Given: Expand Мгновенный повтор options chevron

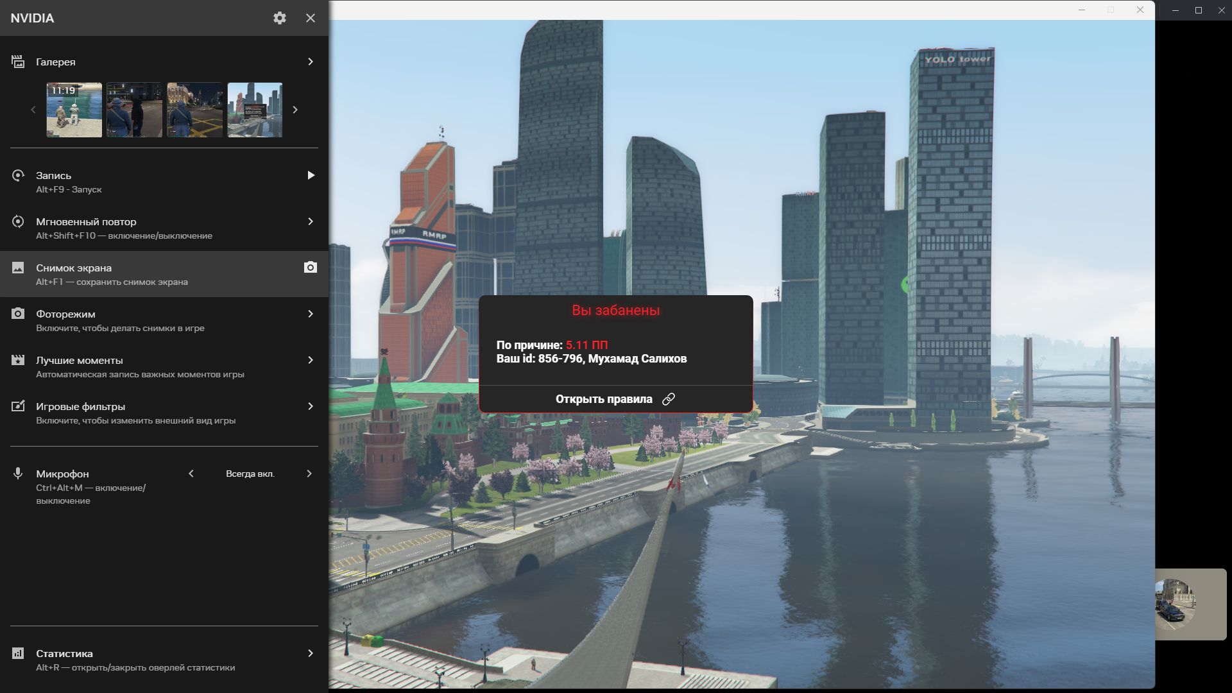Looking at the screenshot, I should [311, 221].
